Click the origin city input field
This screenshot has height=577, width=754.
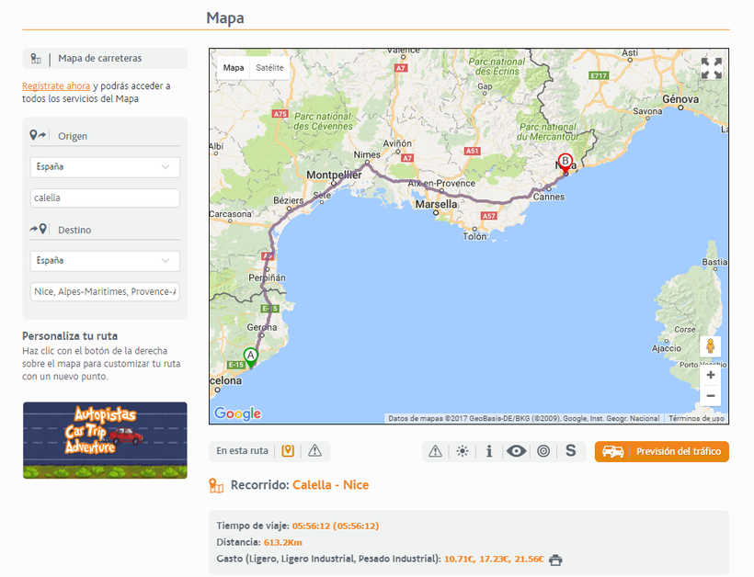[105, 198]
